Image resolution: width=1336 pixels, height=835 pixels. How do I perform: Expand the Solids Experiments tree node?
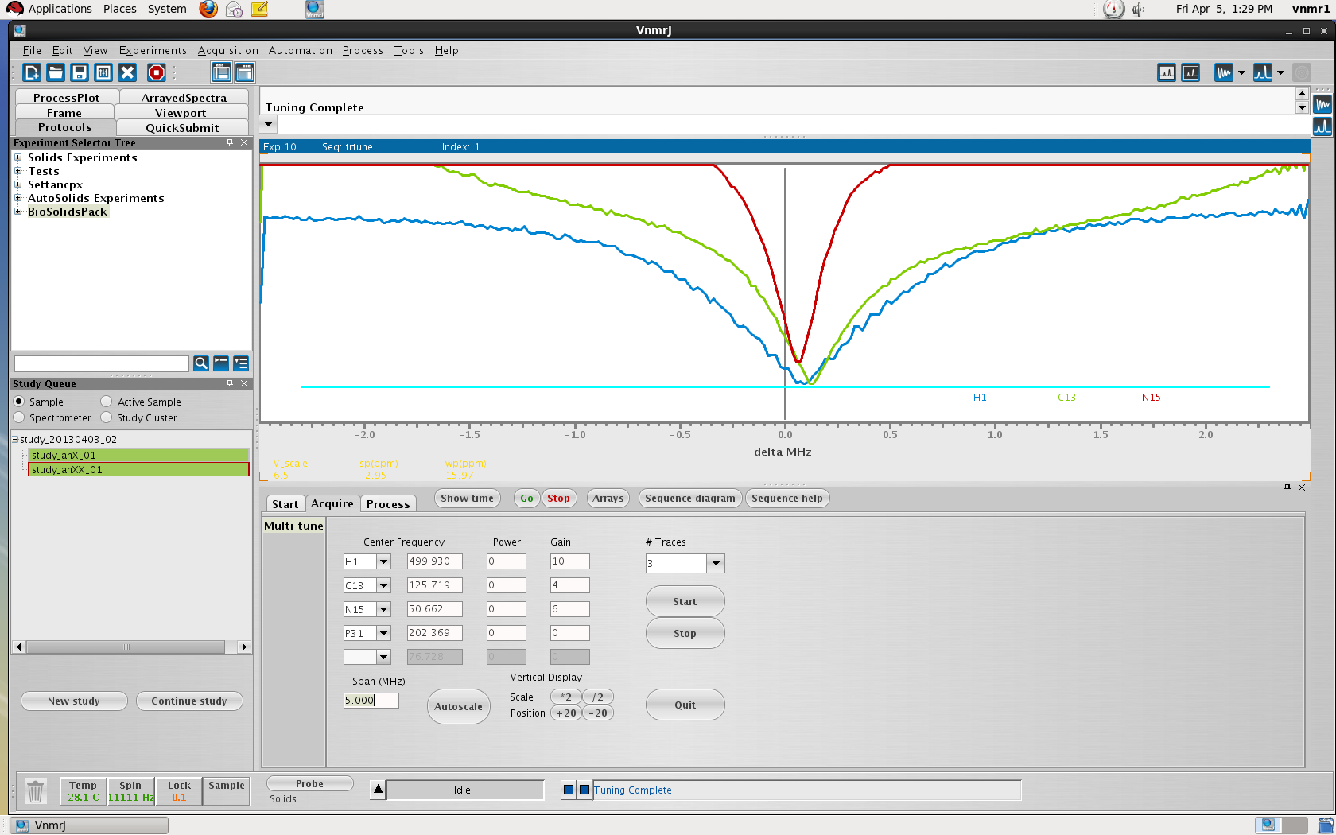pyautogui.click(x=17, y=157)
